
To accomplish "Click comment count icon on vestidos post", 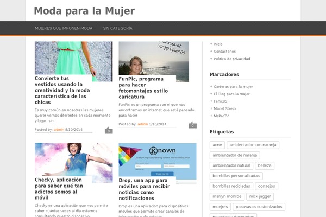I will point(109,130).
